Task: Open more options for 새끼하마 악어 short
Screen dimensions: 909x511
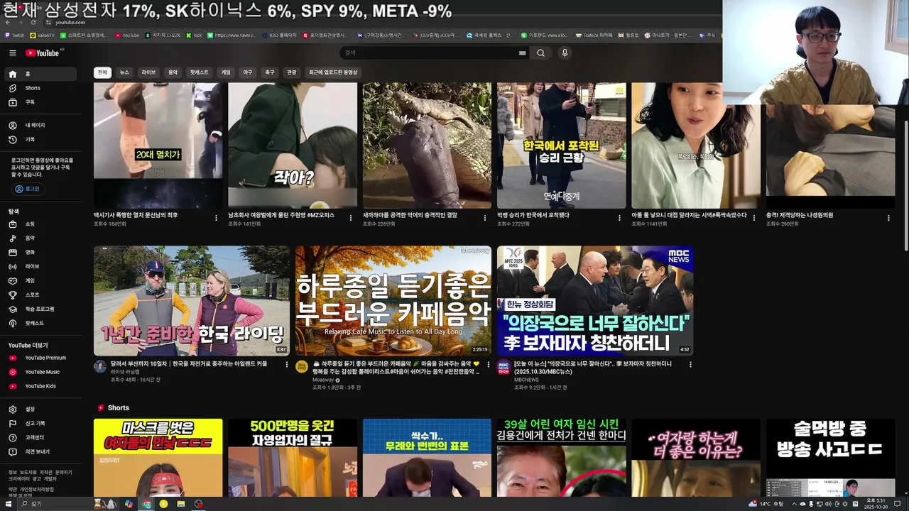Action: pos(485,218)
